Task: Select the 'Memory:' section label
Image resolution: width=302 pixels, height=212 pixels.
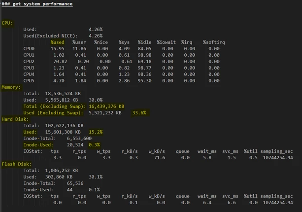Action: pyautogui.click(x=11, y=87)
